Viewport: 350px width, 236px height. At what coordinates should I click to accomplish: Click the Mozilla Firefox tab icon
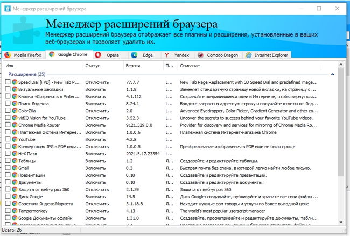click(x=8, y=55)
